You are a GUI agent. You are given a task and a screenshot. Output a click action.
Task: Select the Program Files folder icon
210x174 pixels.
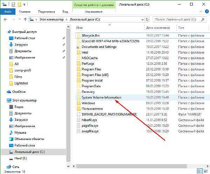click(78, 69)
